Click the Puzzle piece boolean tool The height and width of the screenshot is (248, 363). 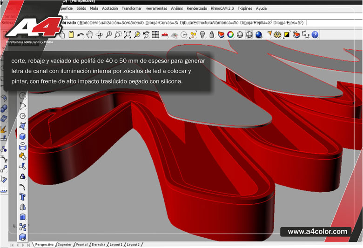tap(22, 156)
